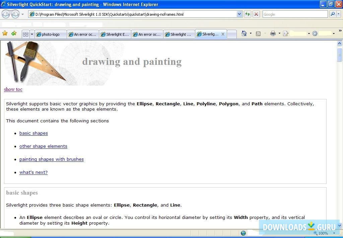Open a blank new tab button
The image size is (343, 238).
pyautogui.click(x=232, y=34)
